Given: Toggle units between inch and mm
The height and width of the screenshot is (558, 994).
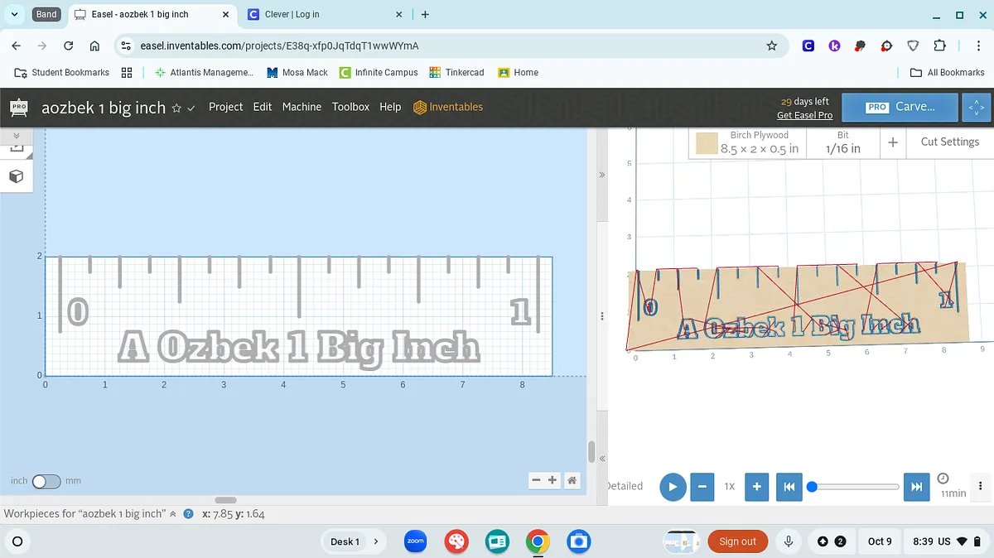Looking at the screenshot, I should click(46, 481).
